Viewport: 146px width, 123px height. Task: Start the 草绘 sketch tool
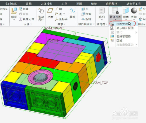(72, 13)
